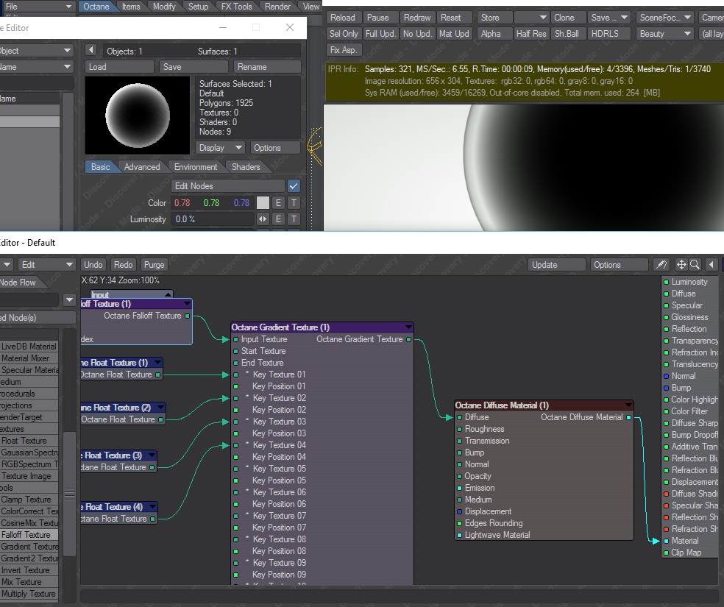Click the Key Texture 05 input connector
The image size is (724, 607).
tap(236, 469)
